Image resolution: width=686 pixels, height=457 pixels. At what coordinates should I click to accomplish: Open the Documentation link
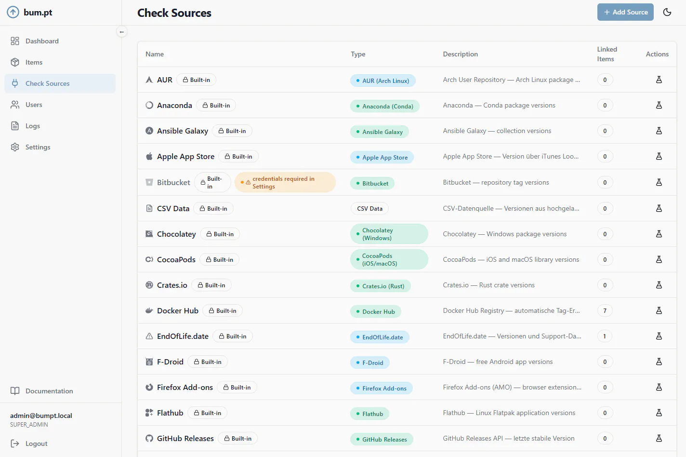[60, 391]
